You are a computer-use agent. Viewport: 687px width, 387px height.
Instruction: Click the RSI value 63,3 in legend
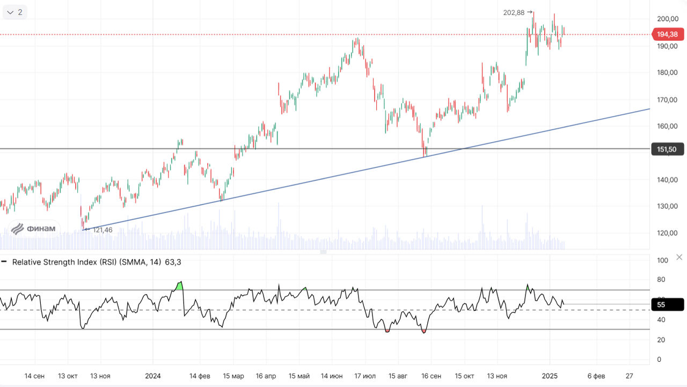(173, 262)
